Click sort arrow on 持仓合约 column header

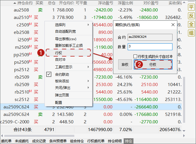point(15,3)
